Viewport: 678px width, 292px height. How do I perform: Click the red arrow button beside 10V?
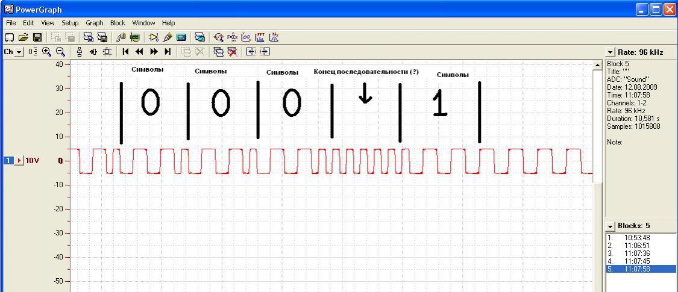[19, 161]
